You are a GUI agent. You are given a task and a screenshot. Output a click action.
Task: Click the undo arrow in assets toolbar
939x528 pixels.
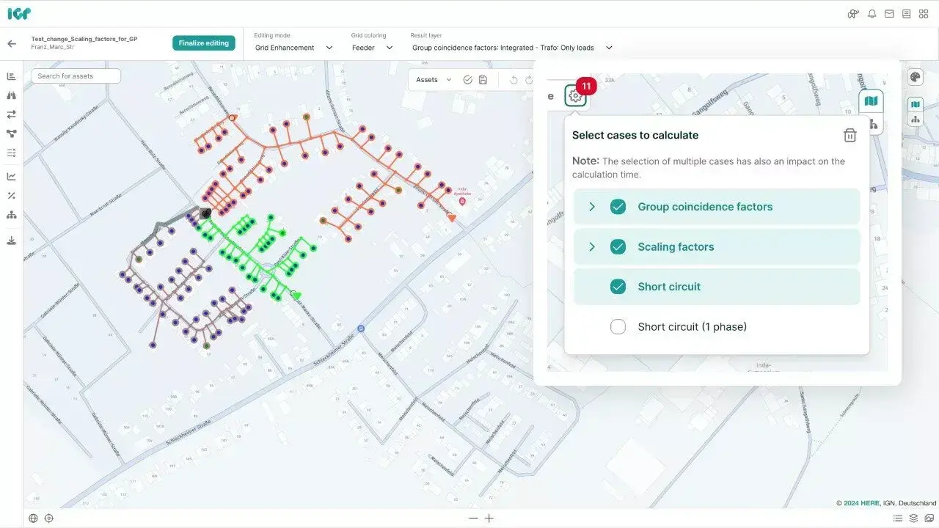point(514,80)
